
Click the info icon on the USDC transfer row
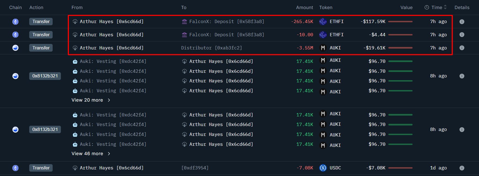462,168
